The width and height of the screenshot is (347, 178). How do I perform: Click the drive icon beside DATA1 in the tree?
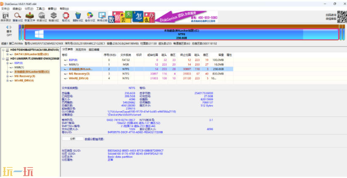[x=11, y=54]
